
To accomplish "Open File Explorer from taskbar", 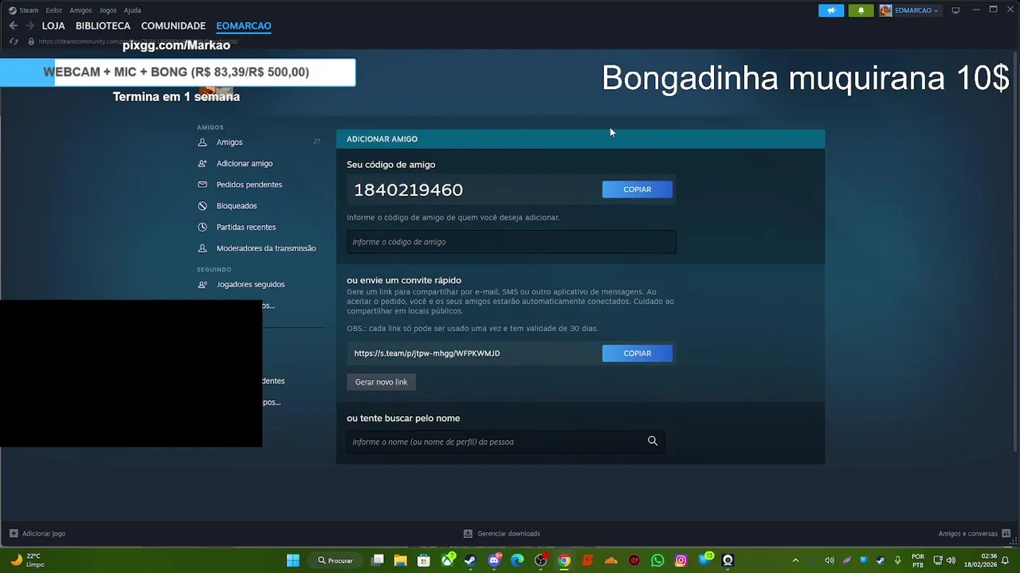I will (x=400, y=560).
